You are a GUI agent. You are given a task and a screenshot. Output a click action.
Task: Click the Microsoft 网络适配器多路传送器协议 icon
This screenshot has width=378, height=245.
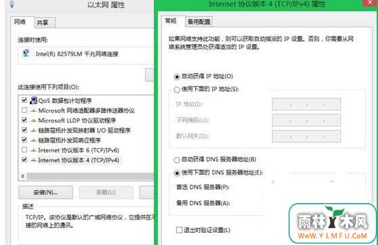[33, 110]
